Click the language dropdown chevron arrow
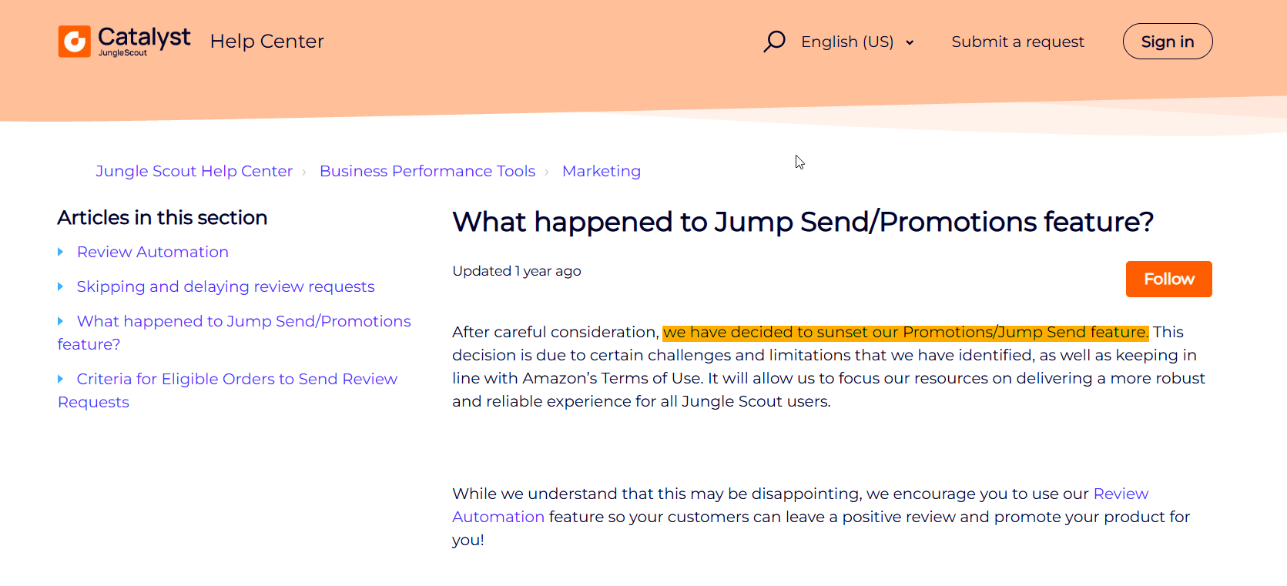Viewport: 1287px width, 586px height. click(x=910, y=43)
